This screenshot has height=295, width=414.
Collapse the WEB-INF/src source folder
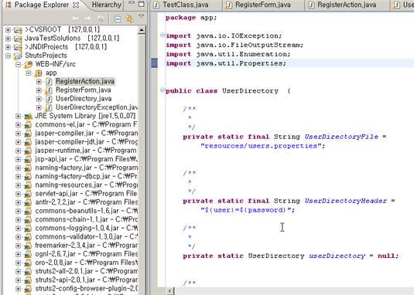pyautogui.click(x=18, y=65)
